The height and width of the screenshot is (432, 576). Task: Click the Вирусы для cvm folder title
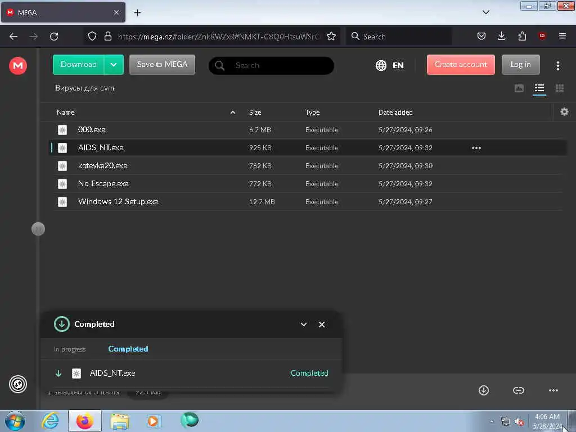[84, 88]
